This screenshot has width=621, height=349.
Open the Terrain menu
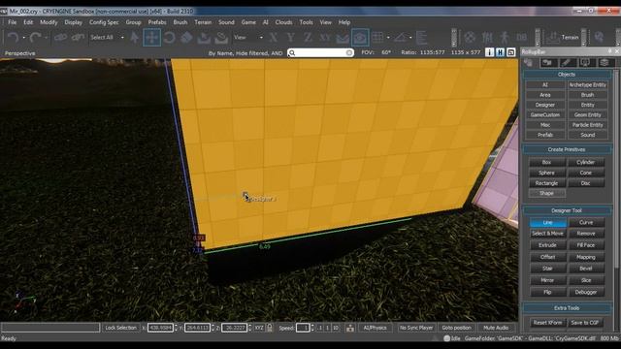pyautogui.click(x=203, y=22)
